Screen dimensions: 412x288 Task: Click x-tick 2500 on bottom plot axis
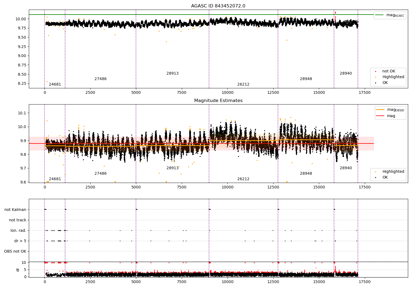coord(90,282)
